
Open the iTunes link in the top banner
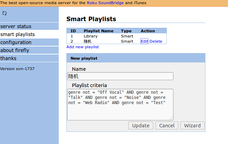click(139, 3)
